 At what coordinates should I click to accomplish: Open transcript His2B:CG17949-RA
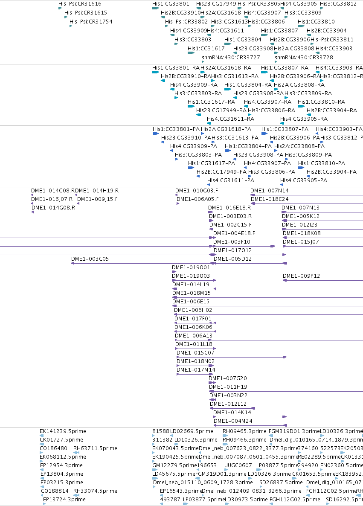pyautogui.click(x=221, y=111)
